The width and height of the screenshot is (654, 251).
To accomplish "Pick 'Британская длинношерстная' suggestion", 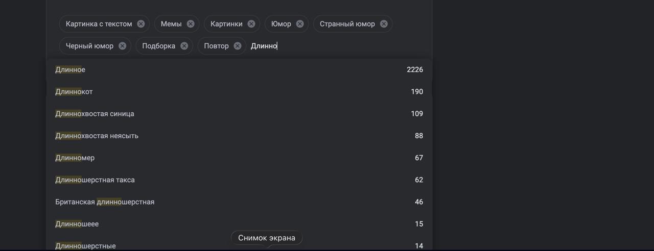I will click(x=239, y=202).
